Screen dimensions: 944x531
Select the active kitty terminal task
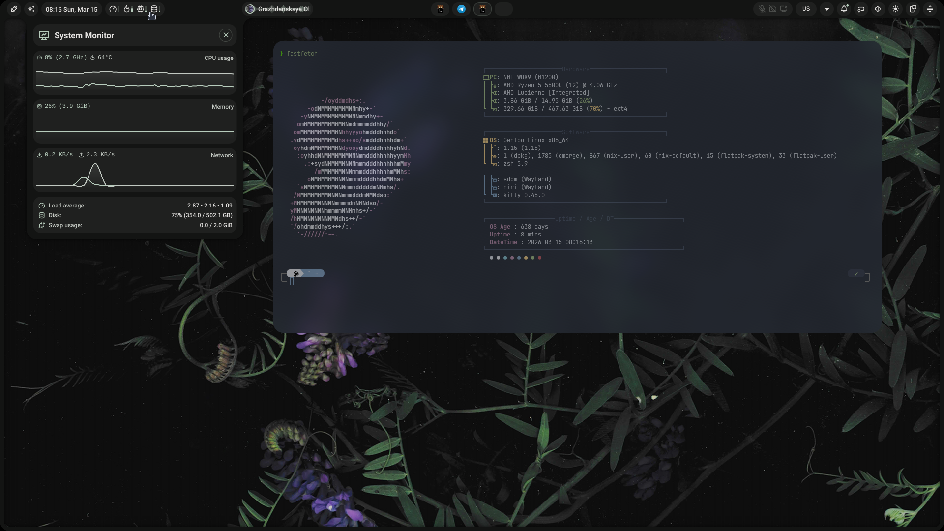point(482,9)
